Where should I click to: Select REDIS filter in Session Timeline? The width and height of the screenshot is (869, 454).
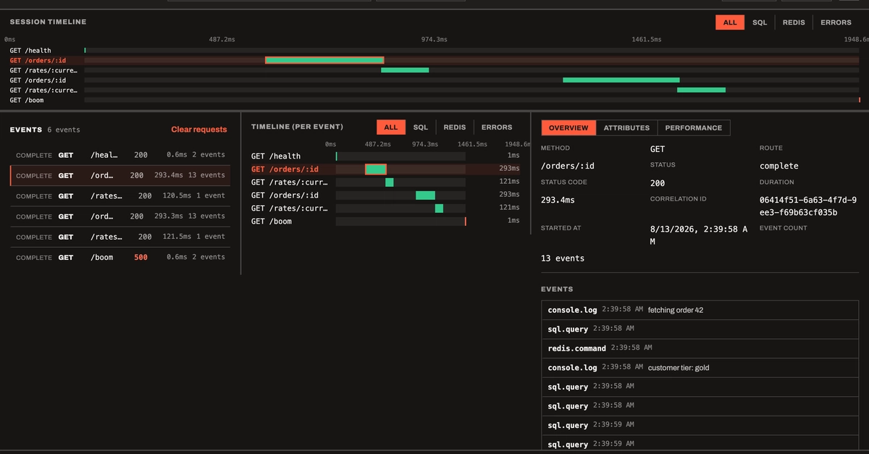point(794,22)
